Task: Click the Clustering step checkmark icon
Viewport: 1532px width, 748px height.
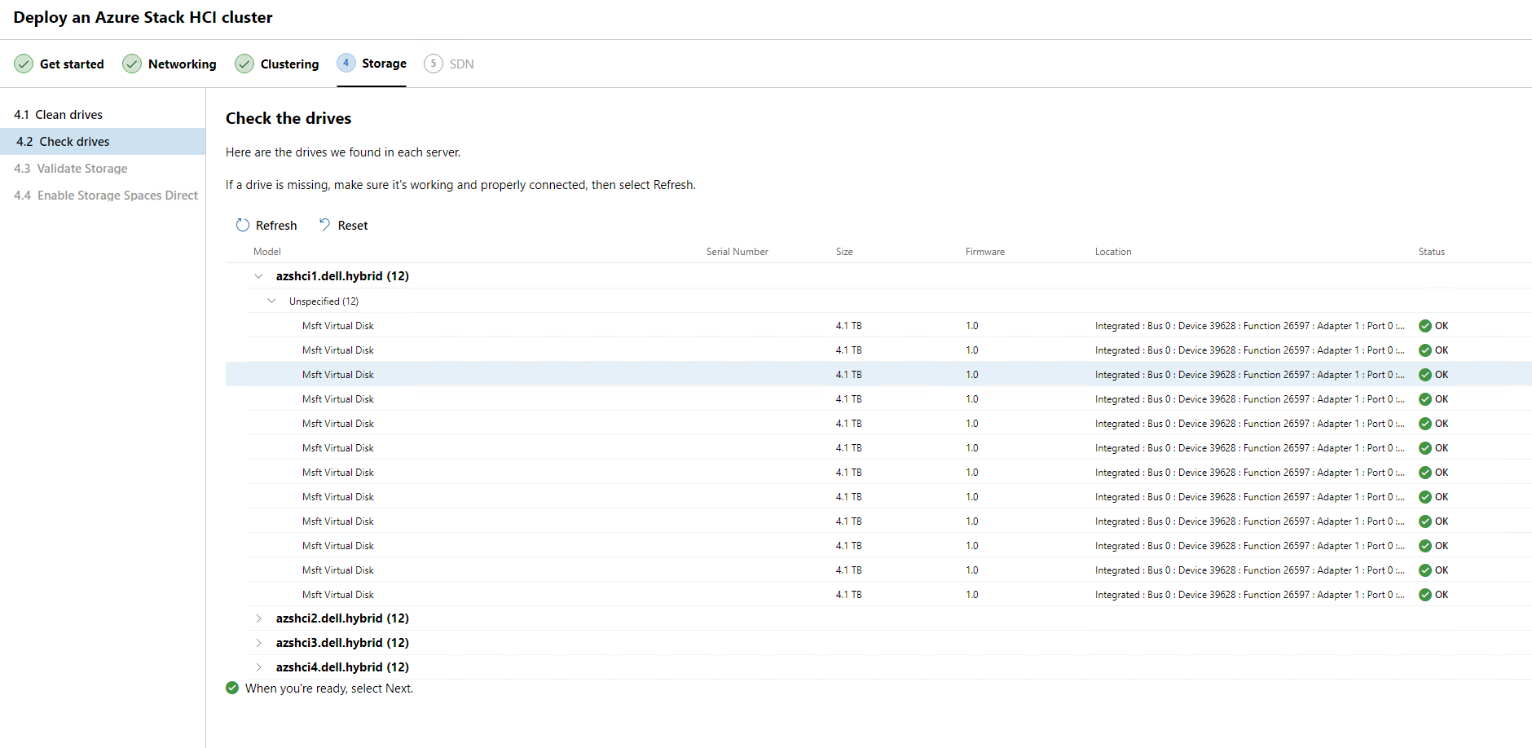Action: pos(244,64)
